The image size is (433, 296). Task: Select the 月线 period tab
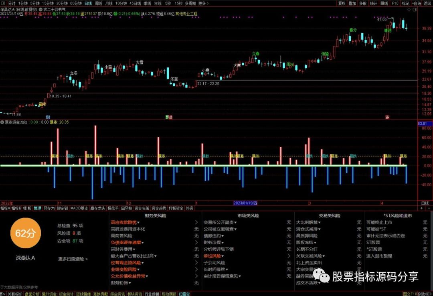pyautogui.click(x=109, y=3)
